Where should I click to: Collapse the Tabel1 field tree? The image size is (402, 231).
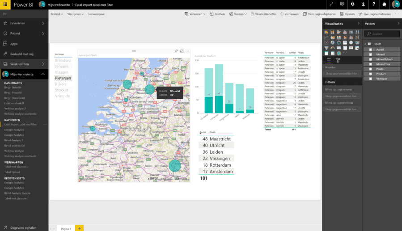[x=365, y=44]
